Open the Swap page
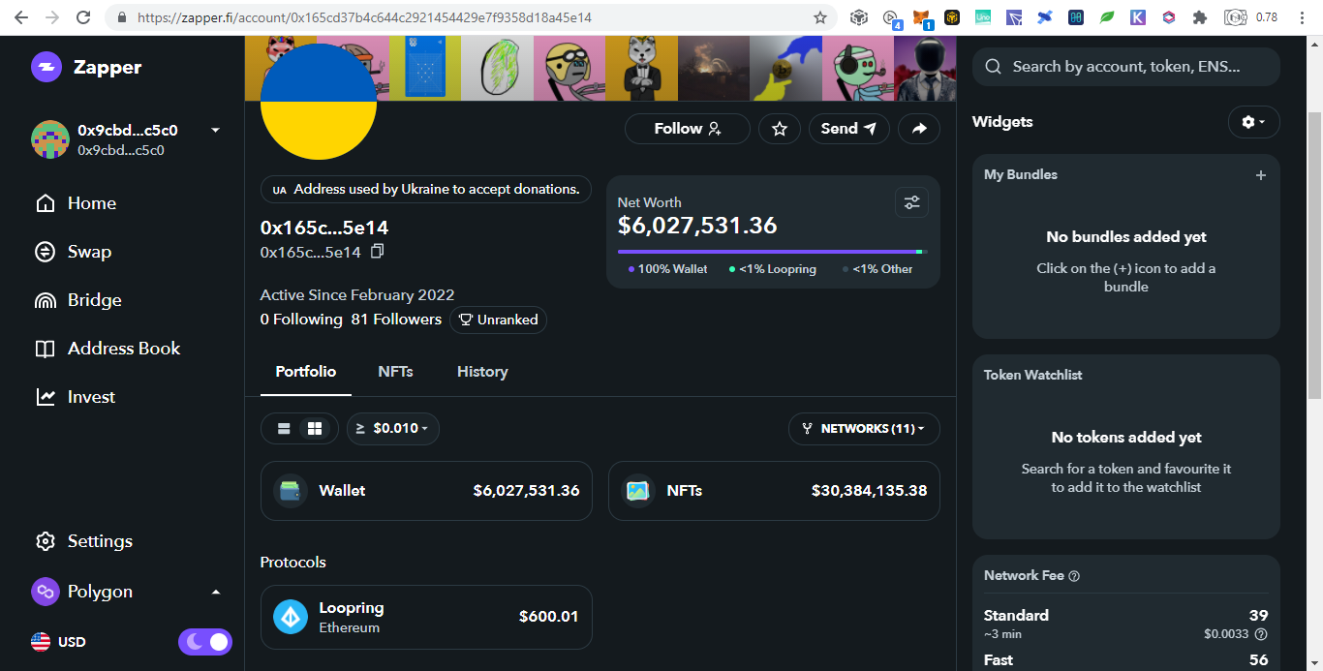1323x671 pixels. 74,252
